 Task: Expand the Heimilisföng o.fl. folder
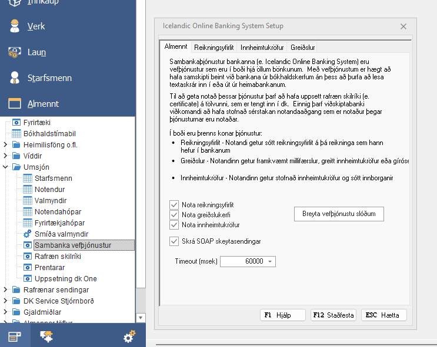(x=5, y=144)
